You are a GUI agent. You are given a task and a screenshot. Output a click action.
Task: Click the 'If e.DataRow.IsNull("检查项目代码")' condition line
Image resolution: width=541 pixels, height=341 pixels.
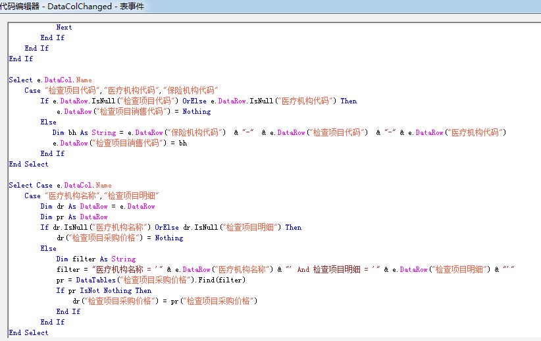pyautogui.click(x=199, y=101)
